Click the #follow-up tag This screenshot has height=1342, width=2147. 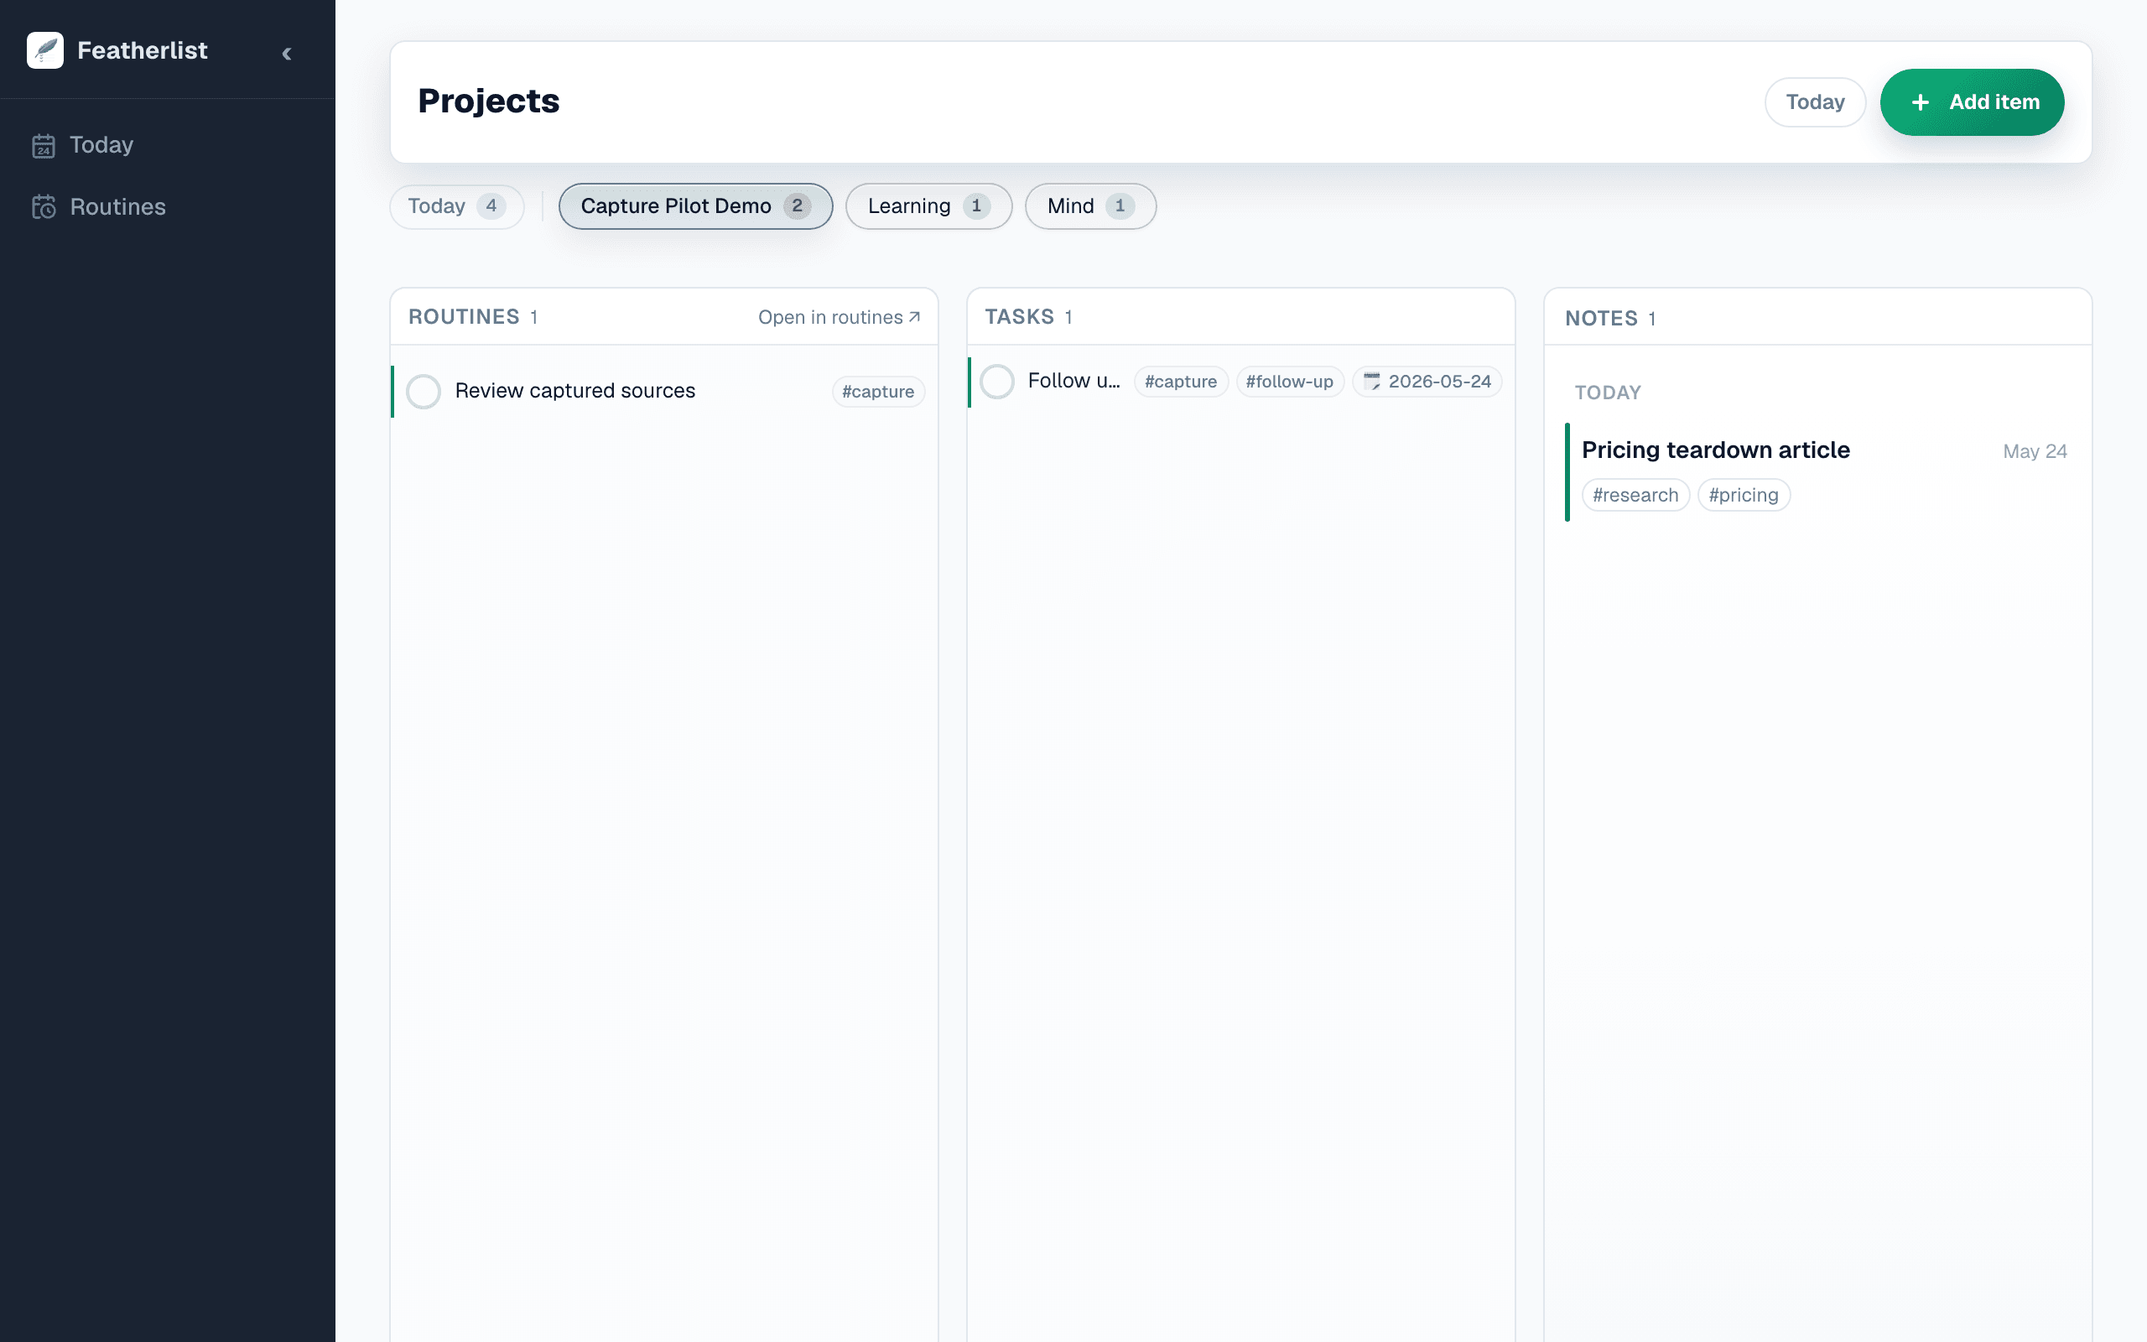click(1290, 382)
